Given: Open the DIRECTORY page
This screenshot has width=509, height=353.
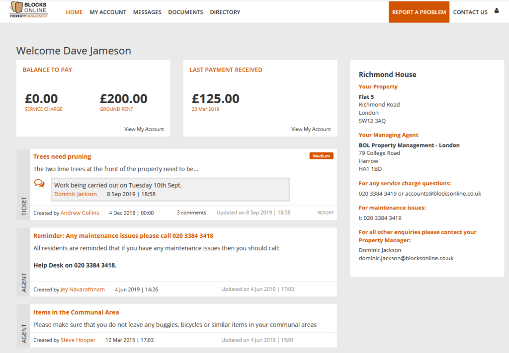Looking at the screenshot, I should point(225,12).
